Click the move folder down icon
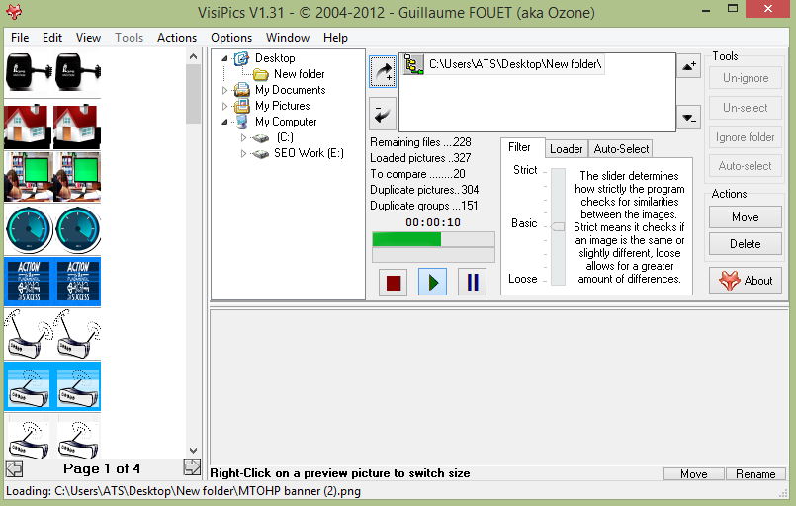 point(689,118)
